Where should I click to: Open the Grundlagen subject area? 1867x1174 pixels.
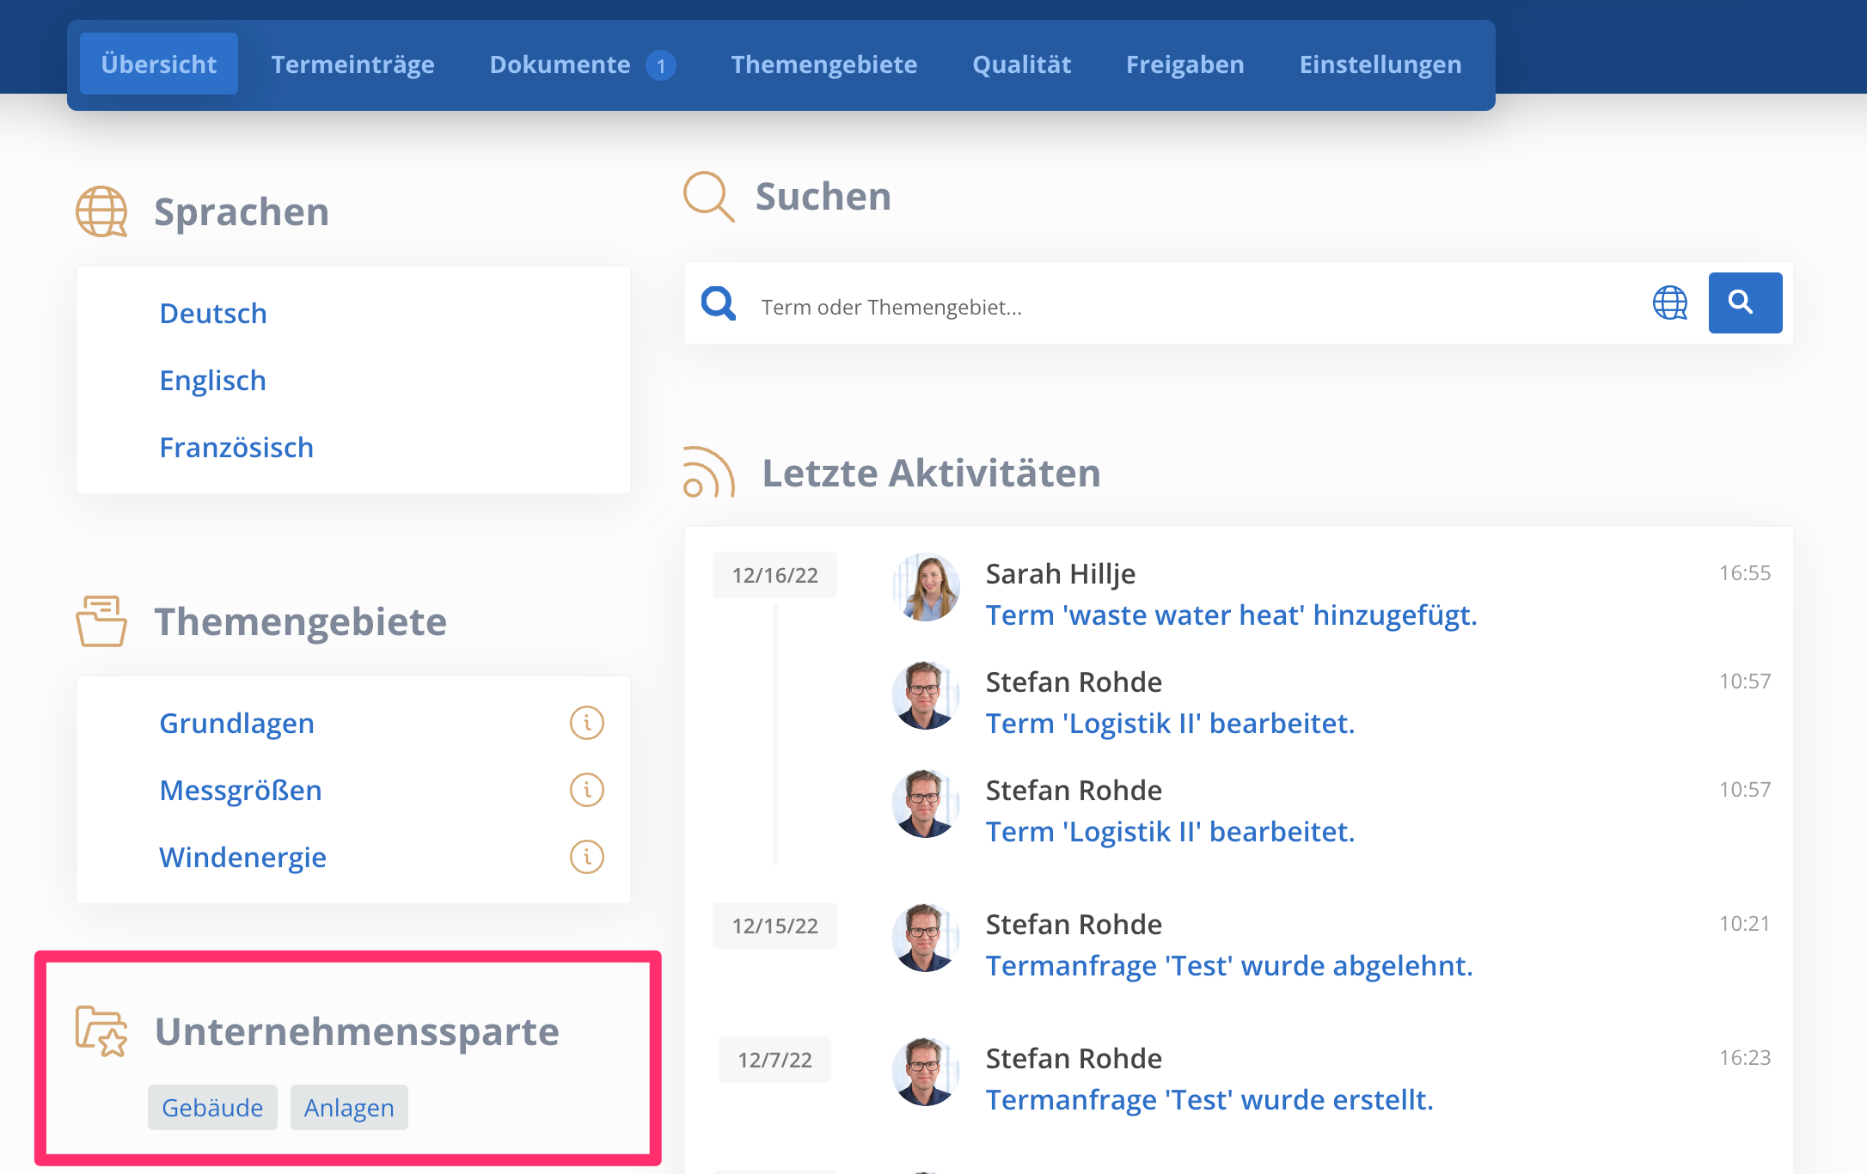click(237, 724)
